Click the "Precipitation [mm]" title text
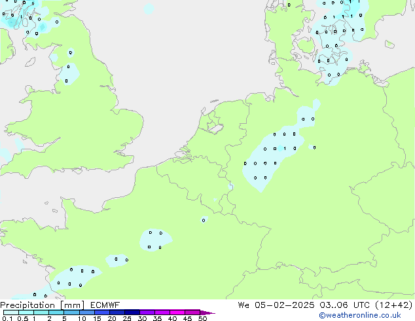Viewport: 415px width, 321px height. (x=42, y=305)
